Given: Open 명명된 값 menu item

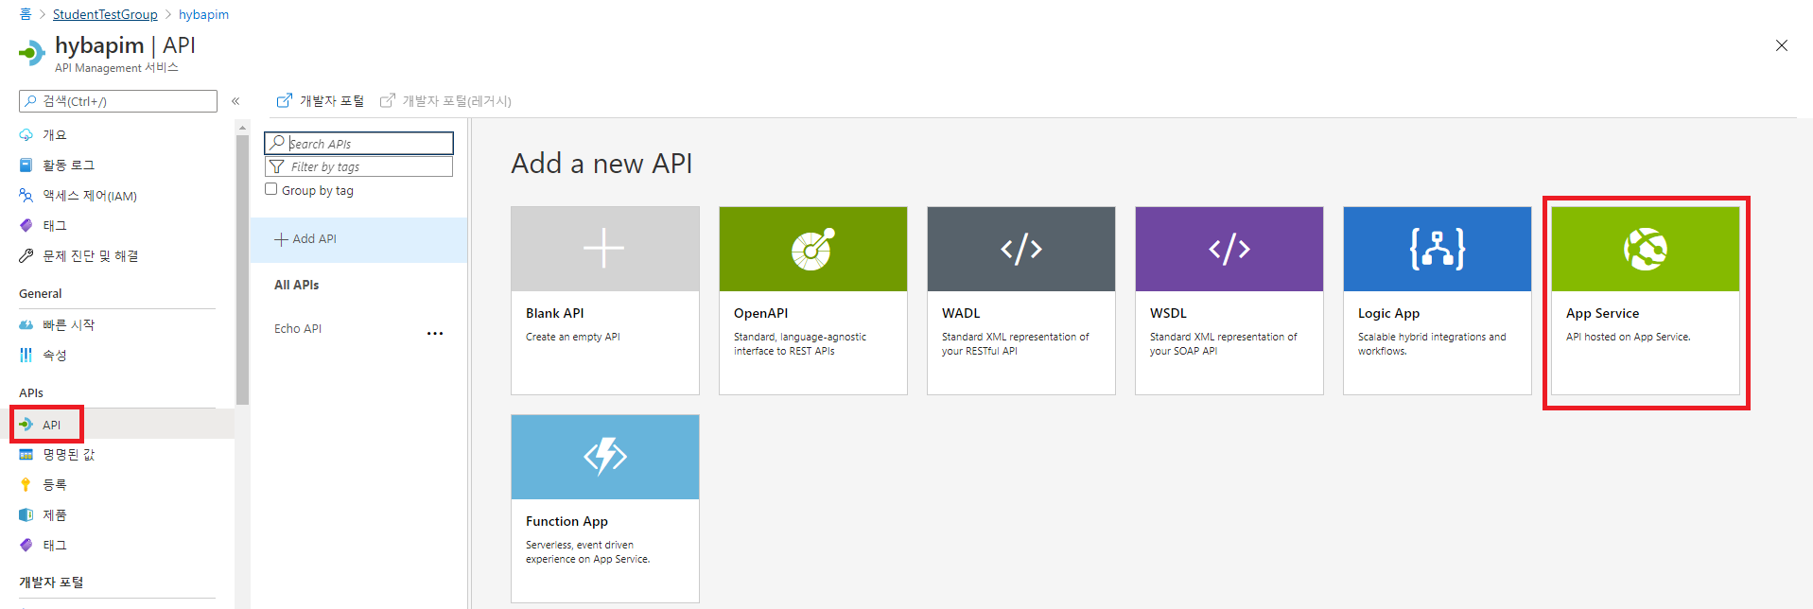Looking at the screenshot, I should pos(68,455).
